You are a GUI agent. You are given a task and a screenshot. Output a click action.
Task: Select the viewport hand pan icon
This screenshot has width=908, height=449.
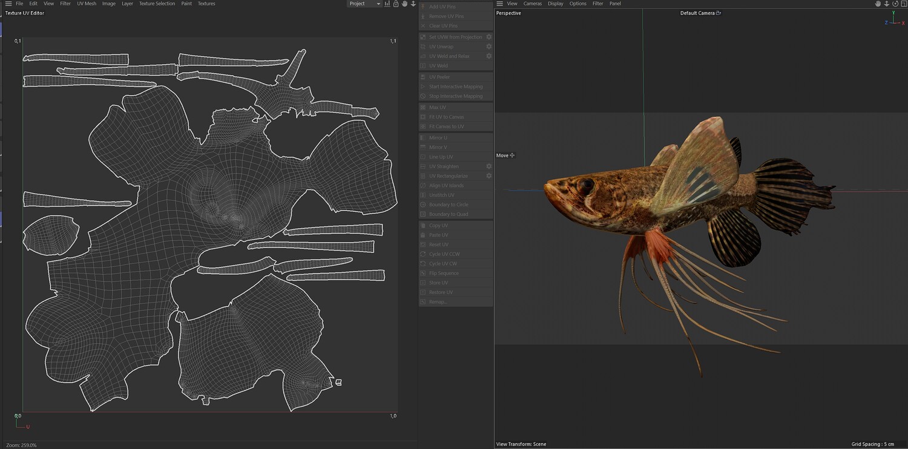[x=878, y=4]
